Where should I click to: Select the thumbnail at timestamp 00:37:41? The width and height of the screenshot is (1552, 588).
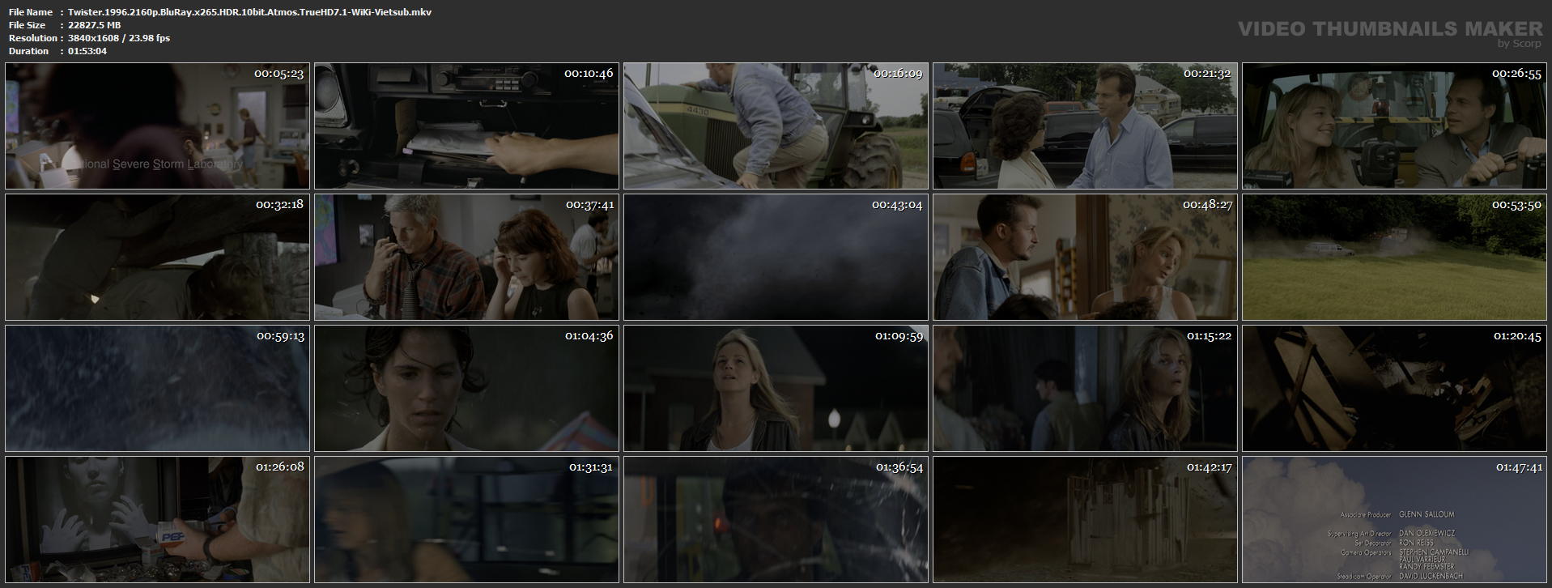[x=466, y=257]
